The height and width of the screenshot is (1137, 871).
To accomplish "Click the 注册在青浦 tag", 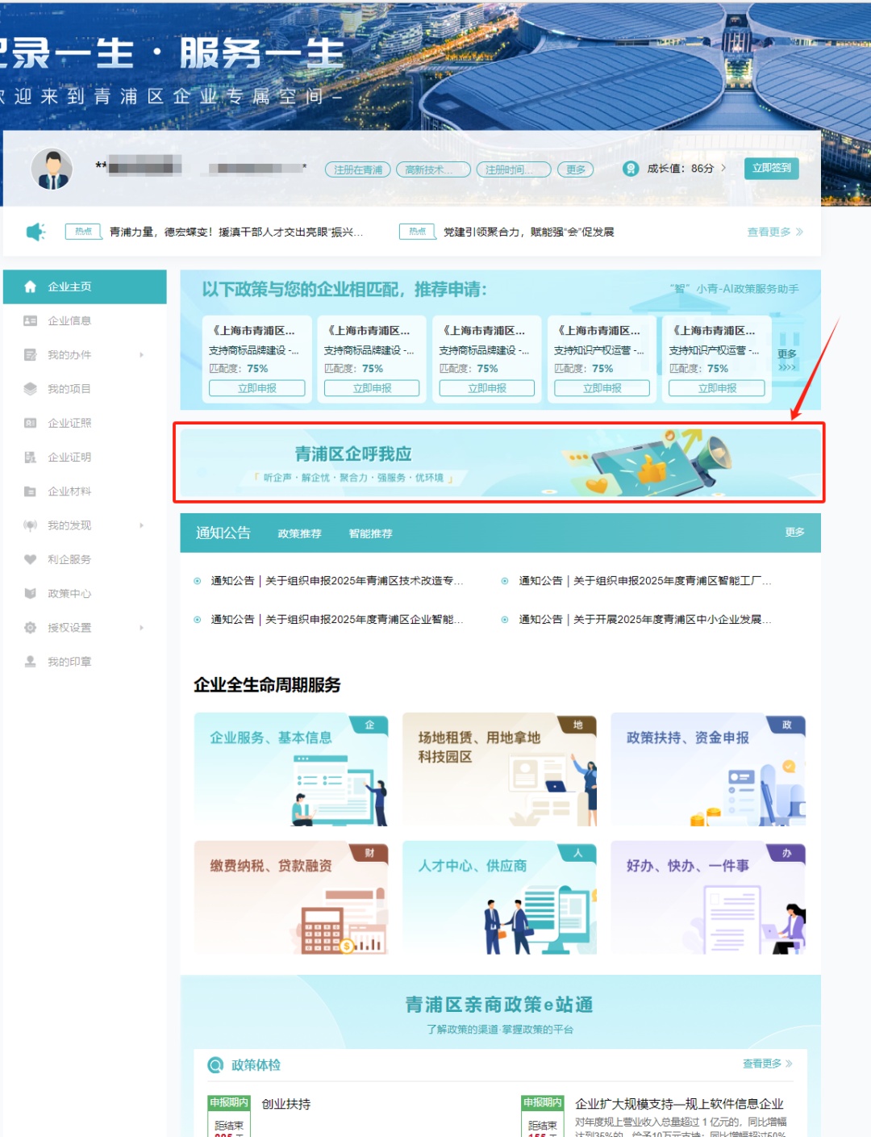I will click(358, 169).
